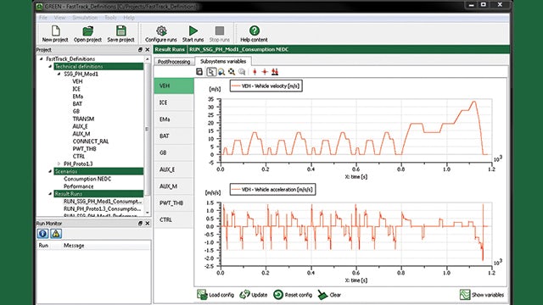
Task: Collapse the Technical definitions tree node
Action: [50, 66]
